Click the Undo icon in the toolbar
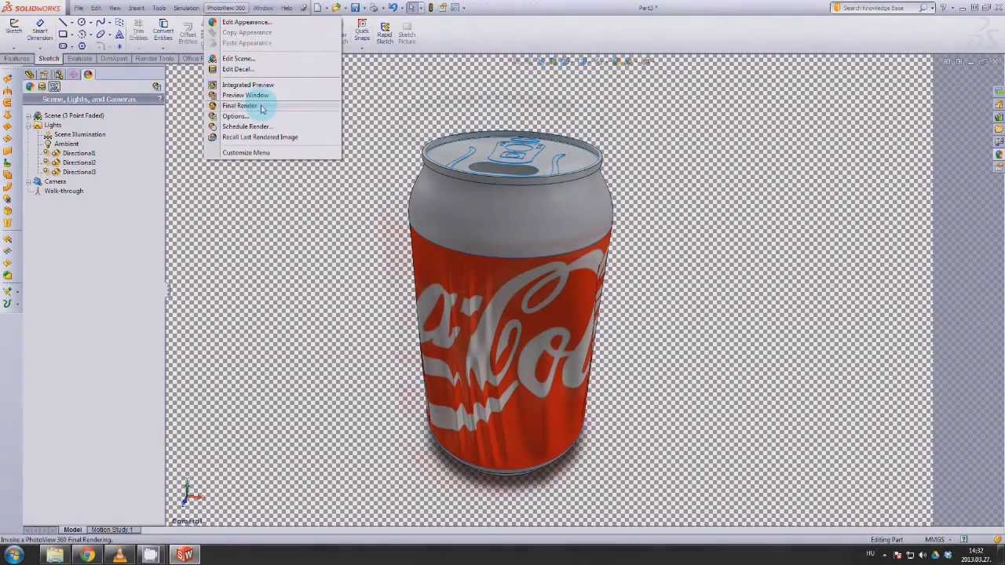Screen dimensions: 1005x565 [393, 8]
